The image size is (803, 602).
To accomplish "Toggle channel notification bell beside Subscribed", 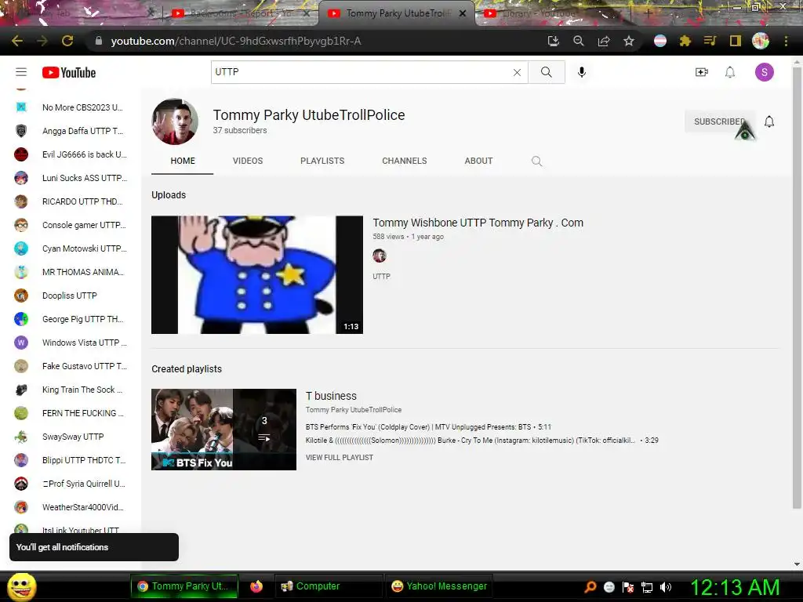I will tap(769, 121).
